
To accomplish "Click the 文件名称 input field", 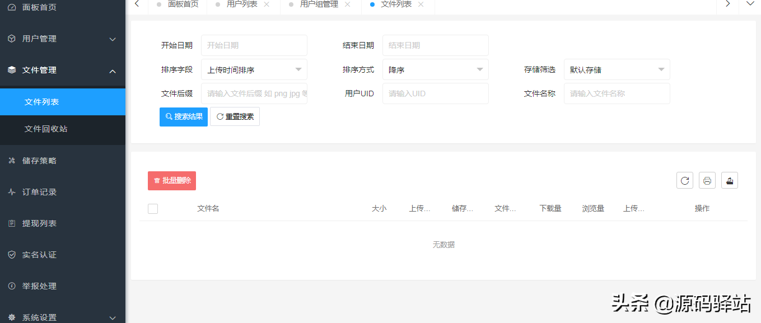I will click(617, 93).
